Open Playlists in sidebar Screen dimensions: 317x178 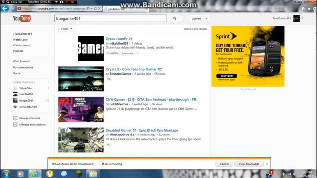coord(18,51)
